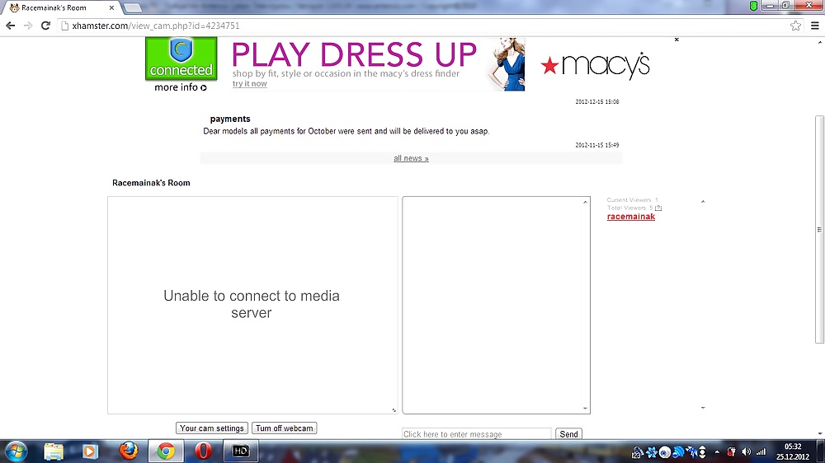Focus the chat message input field
This screenshot has height=463, width=825.
tap(476, 434)
